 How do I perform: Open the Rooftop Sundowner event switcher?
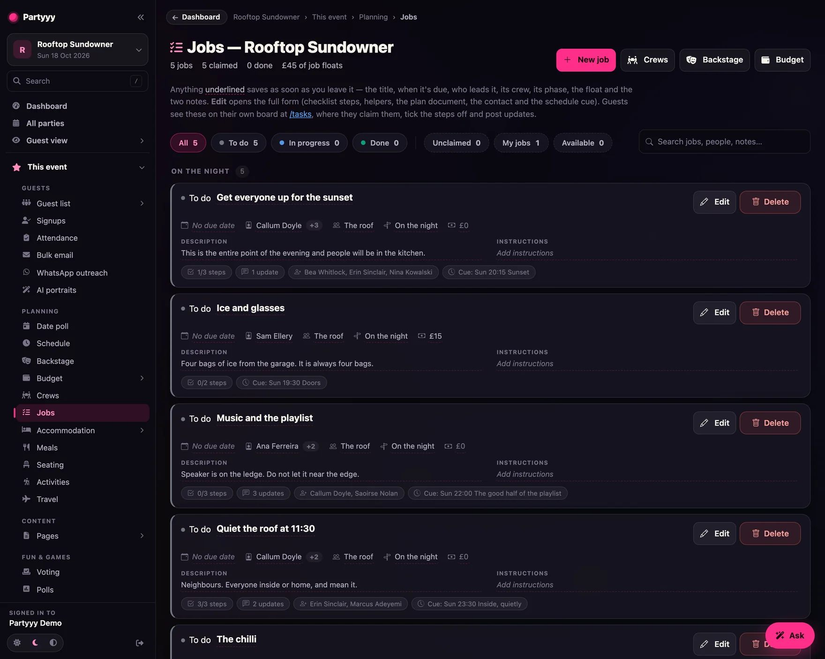pyautogui.click(x=77, y=49)
